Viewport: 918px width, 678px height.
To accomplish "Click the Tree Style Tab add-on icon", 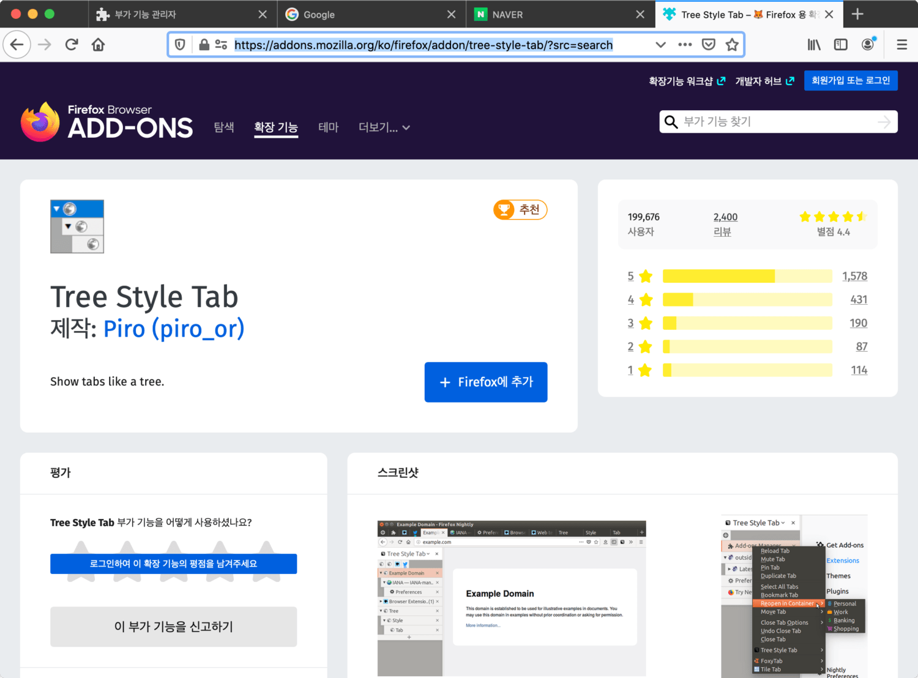I will point(77,226).
